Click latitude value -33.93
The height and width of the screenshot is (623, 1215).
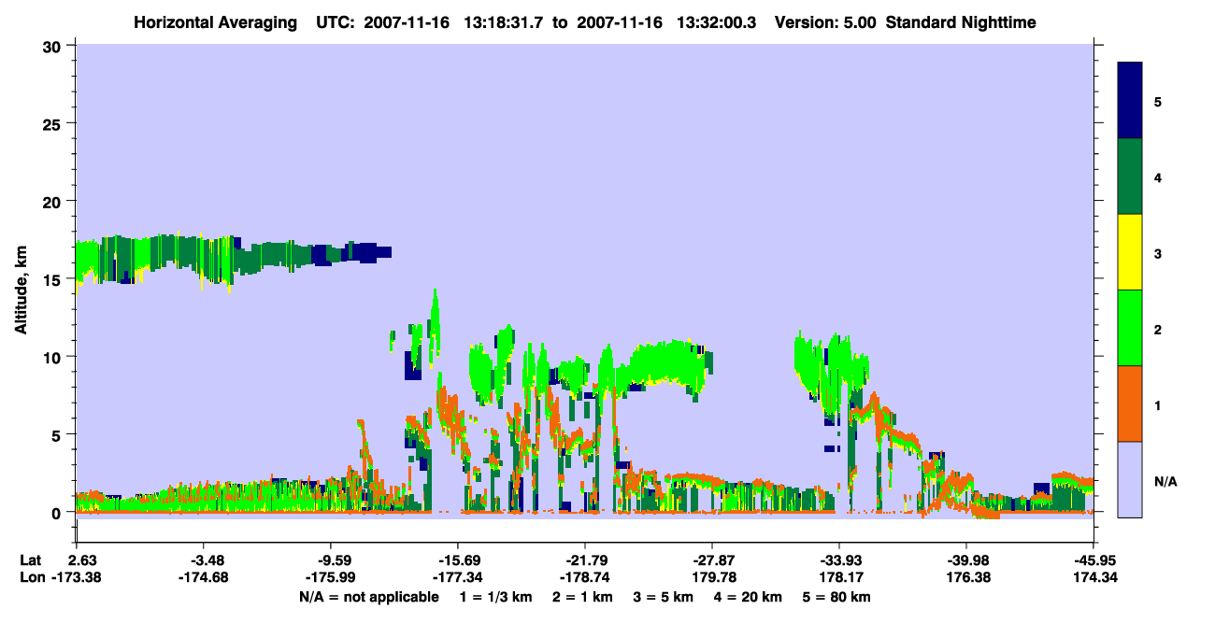click(x=838, y=559)
